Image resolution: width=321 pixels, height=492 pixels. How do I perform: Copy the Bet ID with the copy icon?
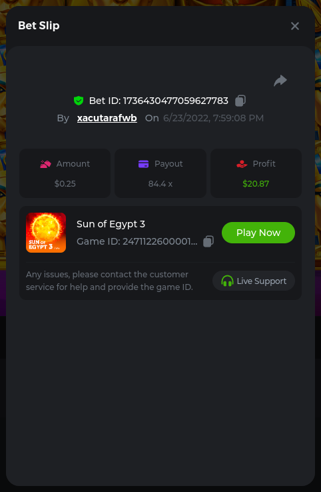tap(240, 101)
